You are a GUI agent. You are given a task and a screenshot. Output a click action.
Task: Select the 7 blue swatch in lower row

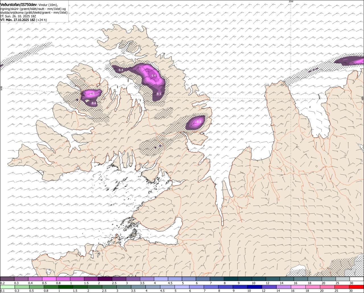[211, 287]
